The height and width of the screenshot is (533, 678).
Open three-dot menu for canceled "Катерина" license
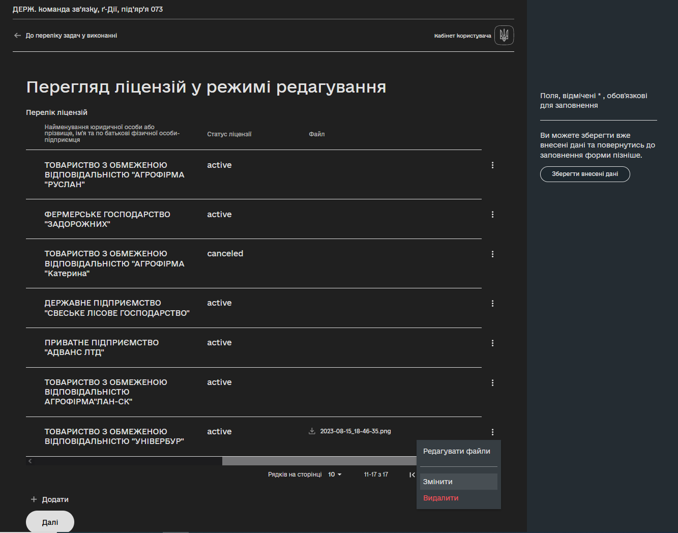click(492, 254)
